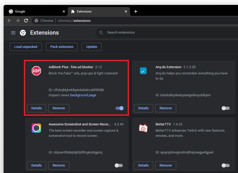Click the Pack extension button

pyautogui.click(x=62, y=47)
